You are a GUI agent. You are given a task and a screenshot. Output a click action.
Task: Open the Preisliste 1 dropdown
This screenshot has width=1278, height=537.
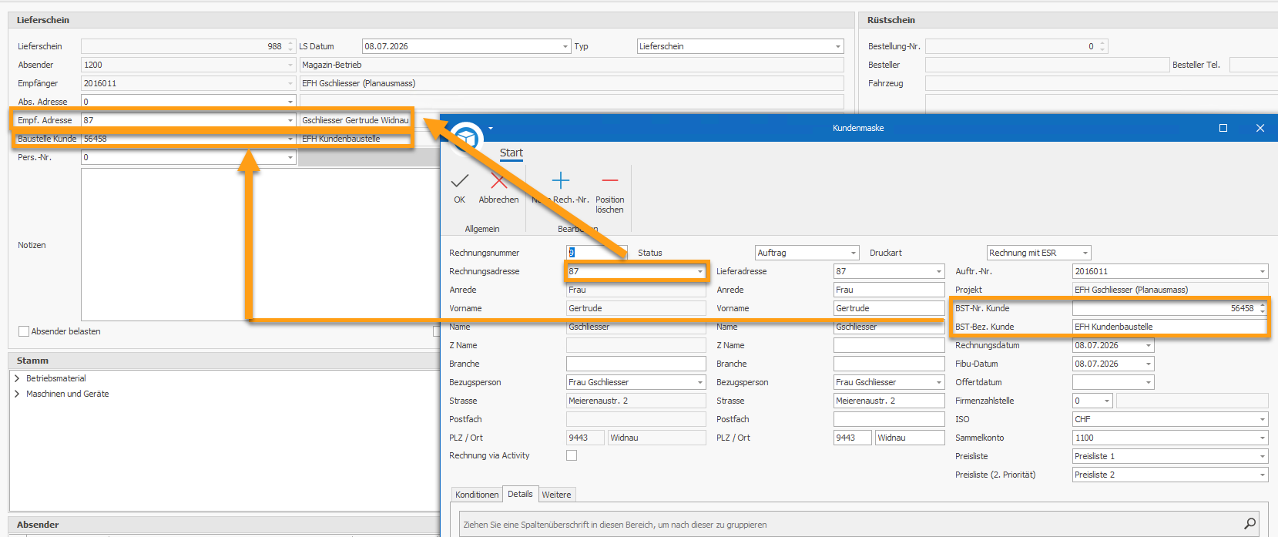(1263, 456)
